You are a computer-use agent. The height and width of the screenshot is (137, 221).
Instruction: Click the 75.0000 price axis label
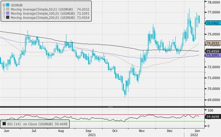click(x=214, y=34)
